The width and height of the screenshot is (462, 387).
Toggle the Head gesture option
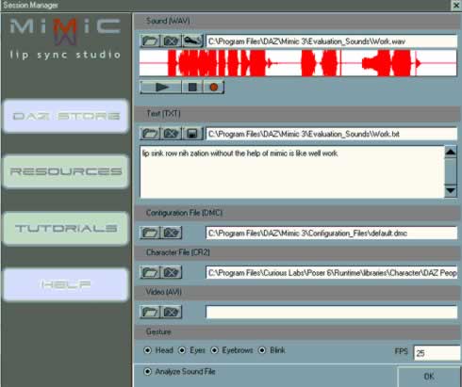pyautogui.click(x=147, y=350)
